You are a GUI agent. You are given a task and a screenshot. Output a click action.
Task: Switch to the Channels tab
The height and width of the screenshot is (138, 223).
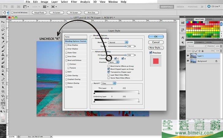tap(199, 42)
